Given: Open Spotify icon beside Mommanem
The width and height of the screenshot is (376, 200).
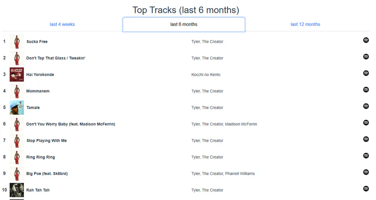Looking at the screenshot, I should [x=366, y=90].
